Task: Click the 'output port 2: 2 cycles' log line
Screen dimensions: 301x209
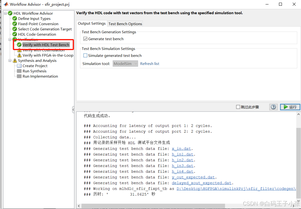Action: 148,131
